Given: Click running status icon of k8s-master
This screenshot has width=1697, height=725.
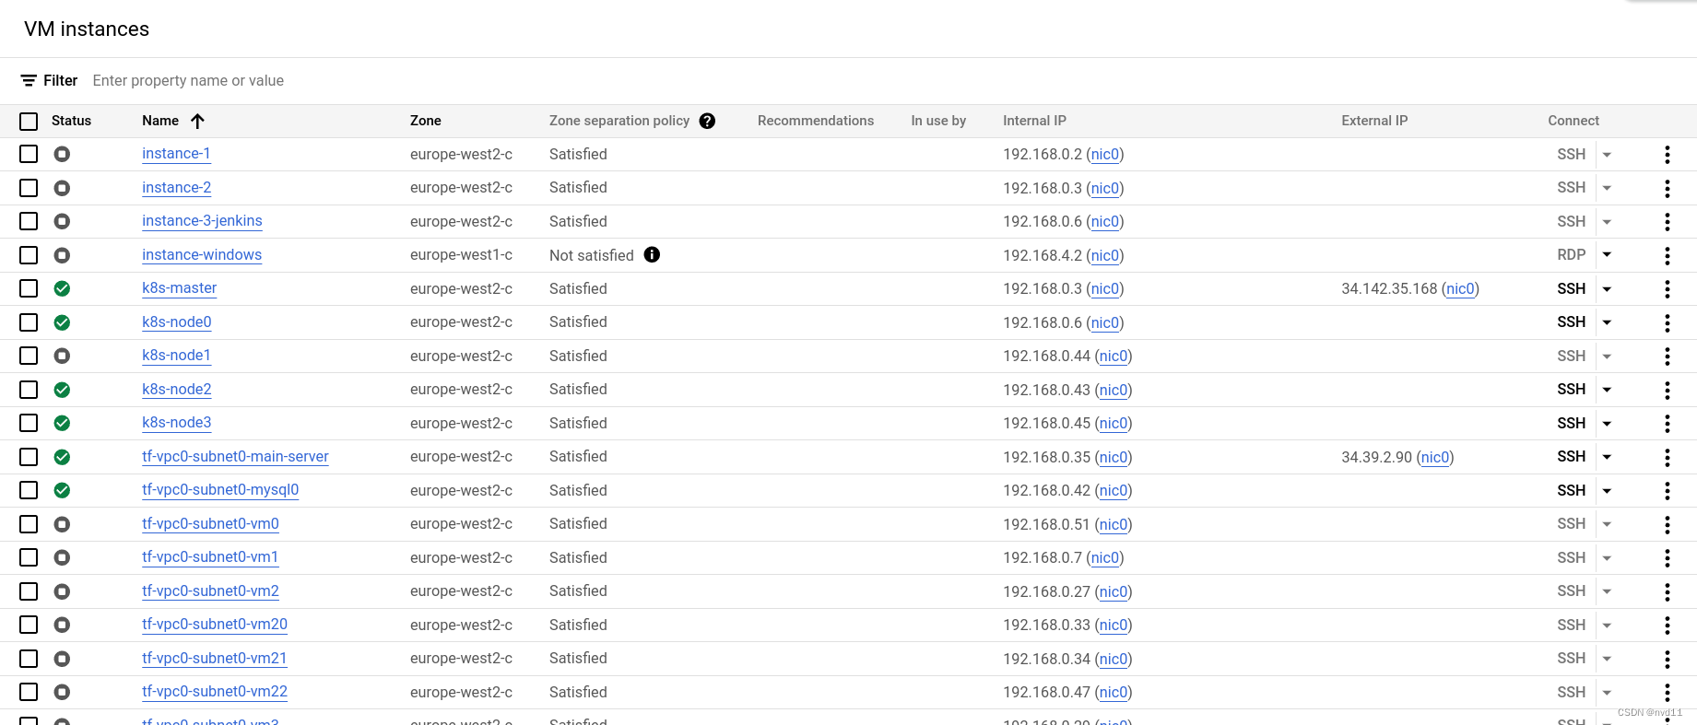Looking at the screenshot, I should (x=62, y=288).
